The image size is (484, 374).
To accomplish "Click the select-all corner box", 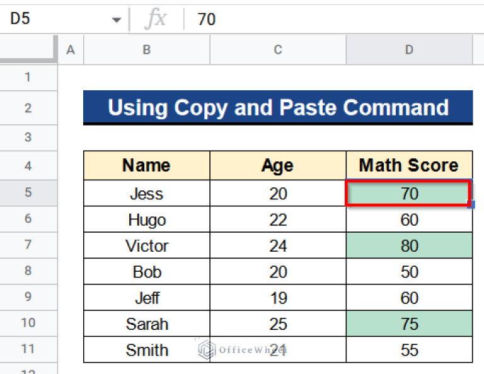I will click(28, 50).
